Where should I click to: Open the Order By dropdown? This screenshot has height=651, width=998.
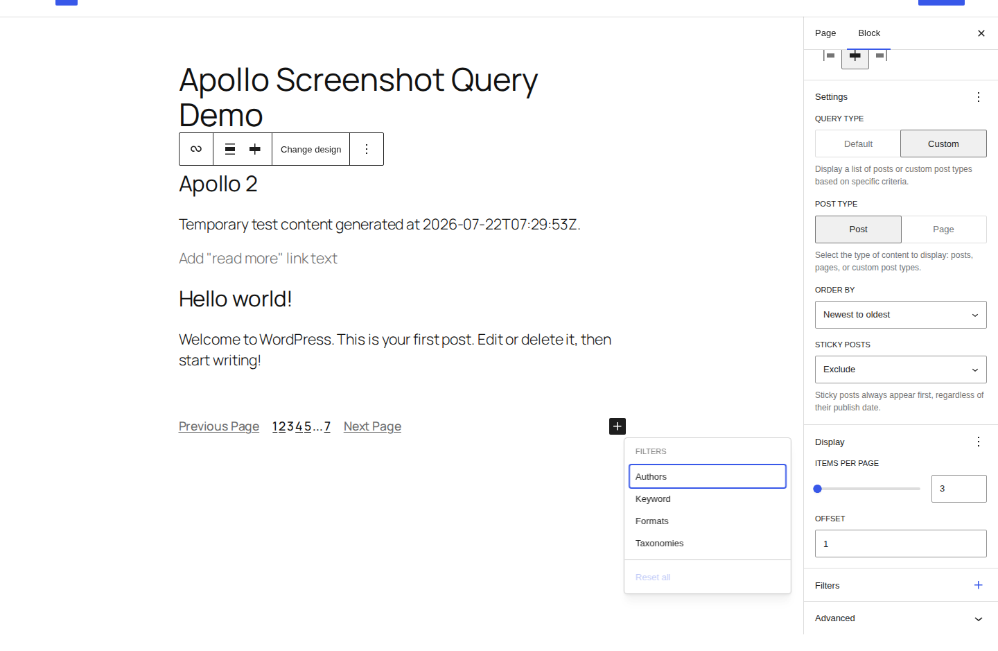[901, 315]
